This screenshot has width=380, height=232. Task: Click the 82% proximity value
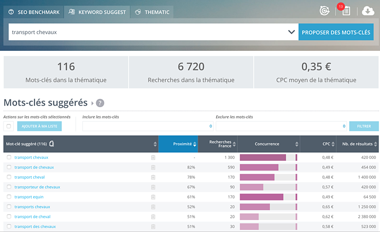click(191, 168)
